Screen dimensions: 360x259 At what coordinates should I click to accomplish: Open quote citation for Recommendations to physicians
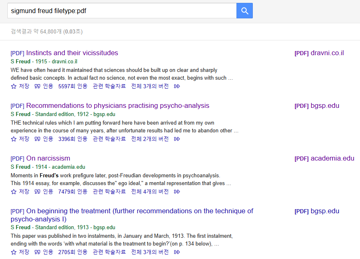[x=44, y=139]
